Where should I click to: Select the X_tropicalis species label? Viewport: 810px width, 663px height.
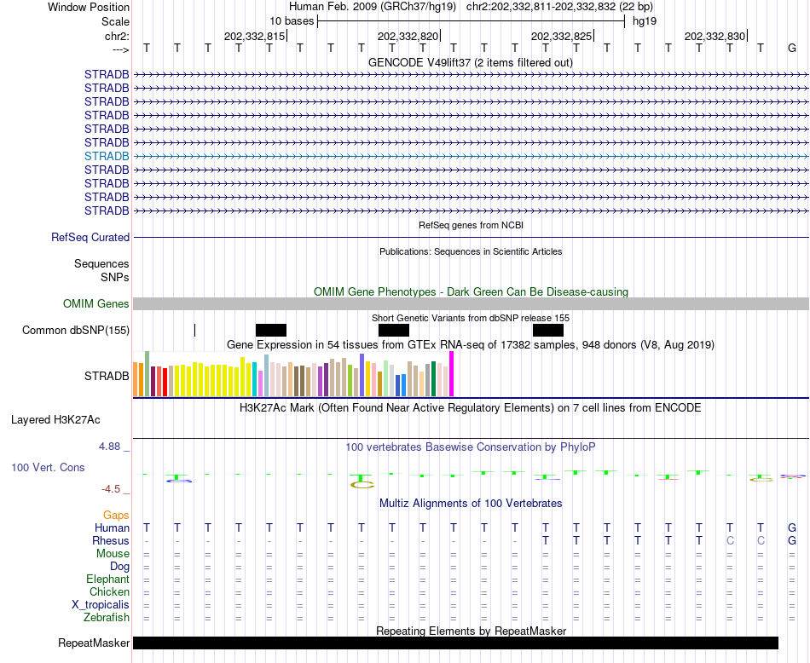point(101,605)
